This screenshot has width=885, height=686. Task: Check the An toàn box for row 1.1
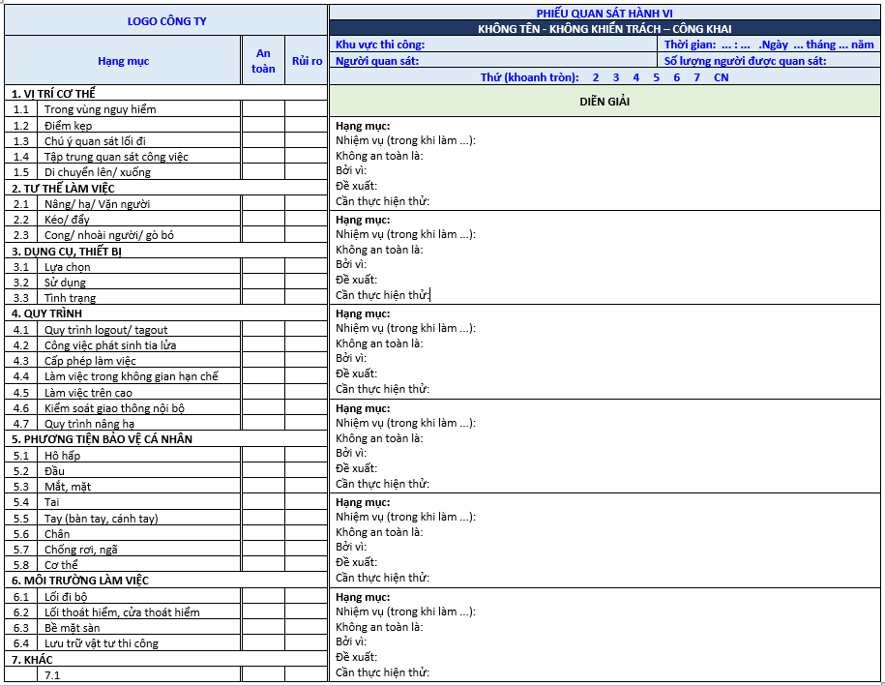[x=263, y=109]
